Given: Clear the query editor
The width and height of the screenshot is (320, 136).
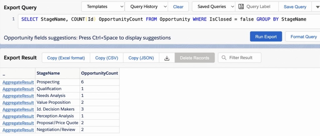Looking at the screenshot, I should coord(178,7).
